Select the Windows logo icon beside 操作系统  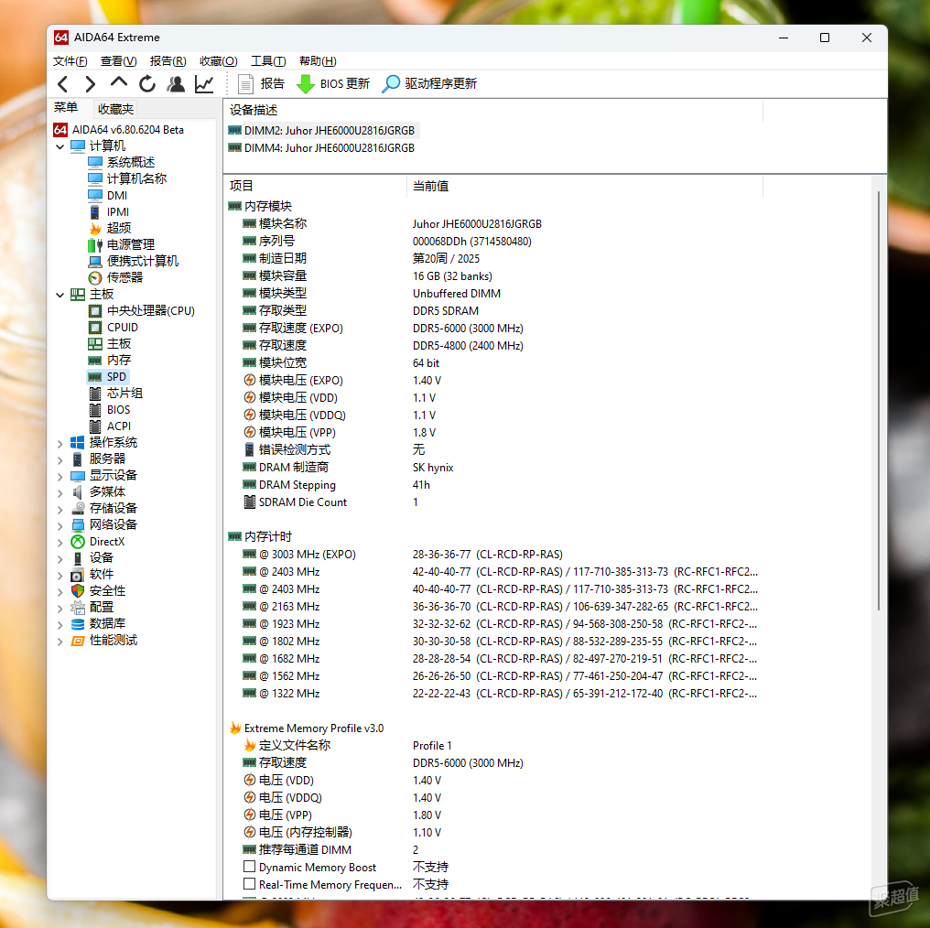77,442
